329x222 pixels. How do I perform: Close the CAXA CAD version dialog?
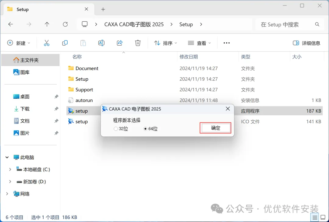(x=228, y=109)
